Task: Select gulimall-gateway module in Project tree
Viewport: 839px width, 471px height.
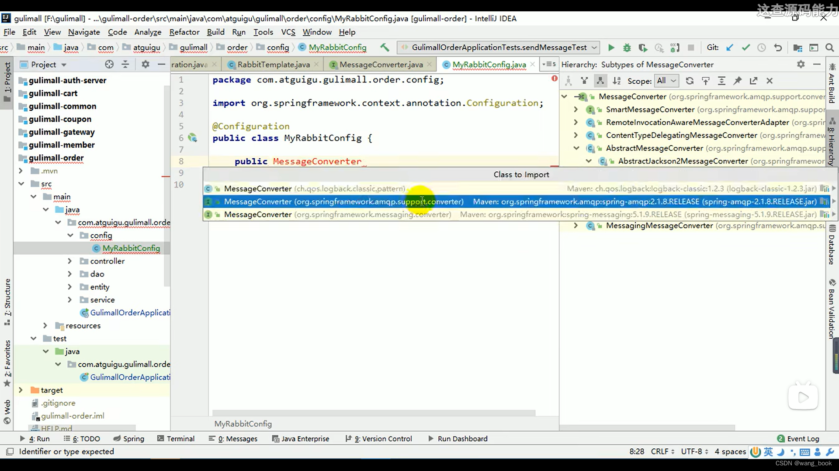Action: tap(62, 132)
